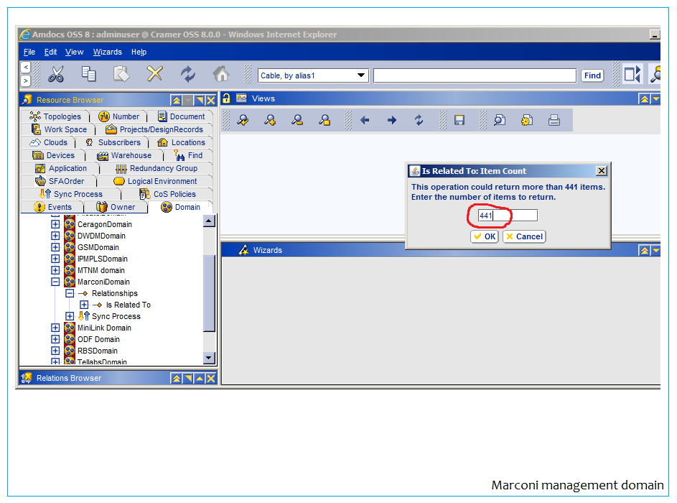
Task: Click the Copy icon in main toolbar
Action: pyautogui.click(x=89, y=74)
